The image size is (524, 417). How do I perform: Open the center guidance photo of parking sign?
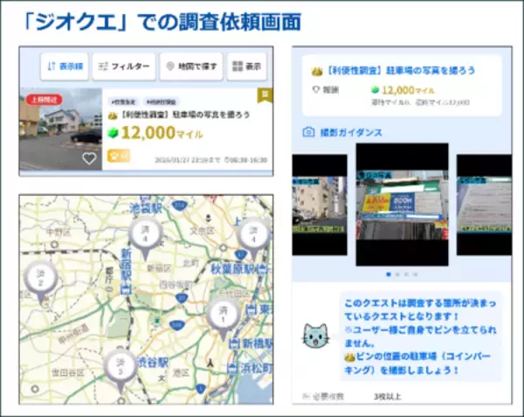402,205
